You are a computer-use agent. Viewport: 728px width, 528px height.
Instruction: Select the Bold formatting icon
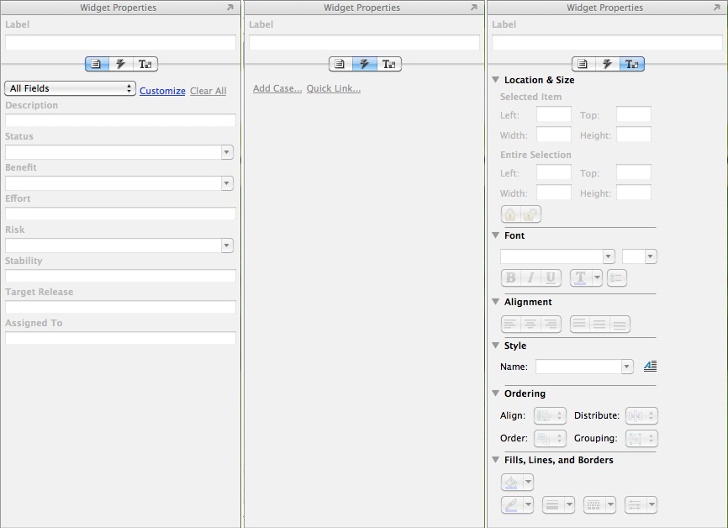pyautogui.click(x=511, y=277)
